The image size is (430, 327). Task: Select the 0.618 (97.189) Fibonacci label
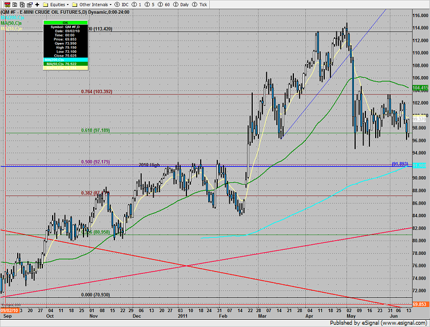(95, 130)
